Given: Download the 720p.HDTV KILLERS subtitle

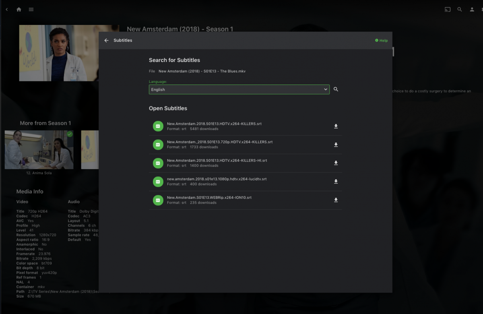Looking at the screenshot, I should 336,145.
